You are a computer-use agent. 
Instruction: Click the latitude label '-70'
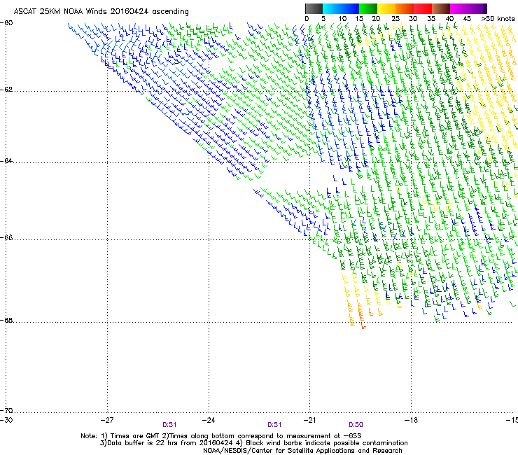tap(6, 410)
